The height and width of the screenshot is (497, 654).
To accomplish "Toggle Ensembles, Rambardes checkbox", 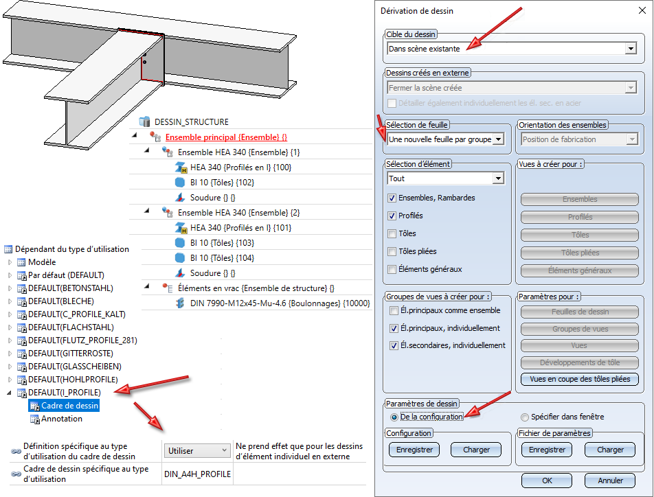I will [x=392, y=198].
